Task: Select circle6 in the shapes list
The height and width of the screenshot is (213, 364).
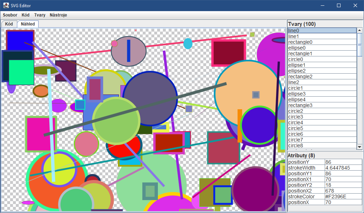Action: pos(322,134)
